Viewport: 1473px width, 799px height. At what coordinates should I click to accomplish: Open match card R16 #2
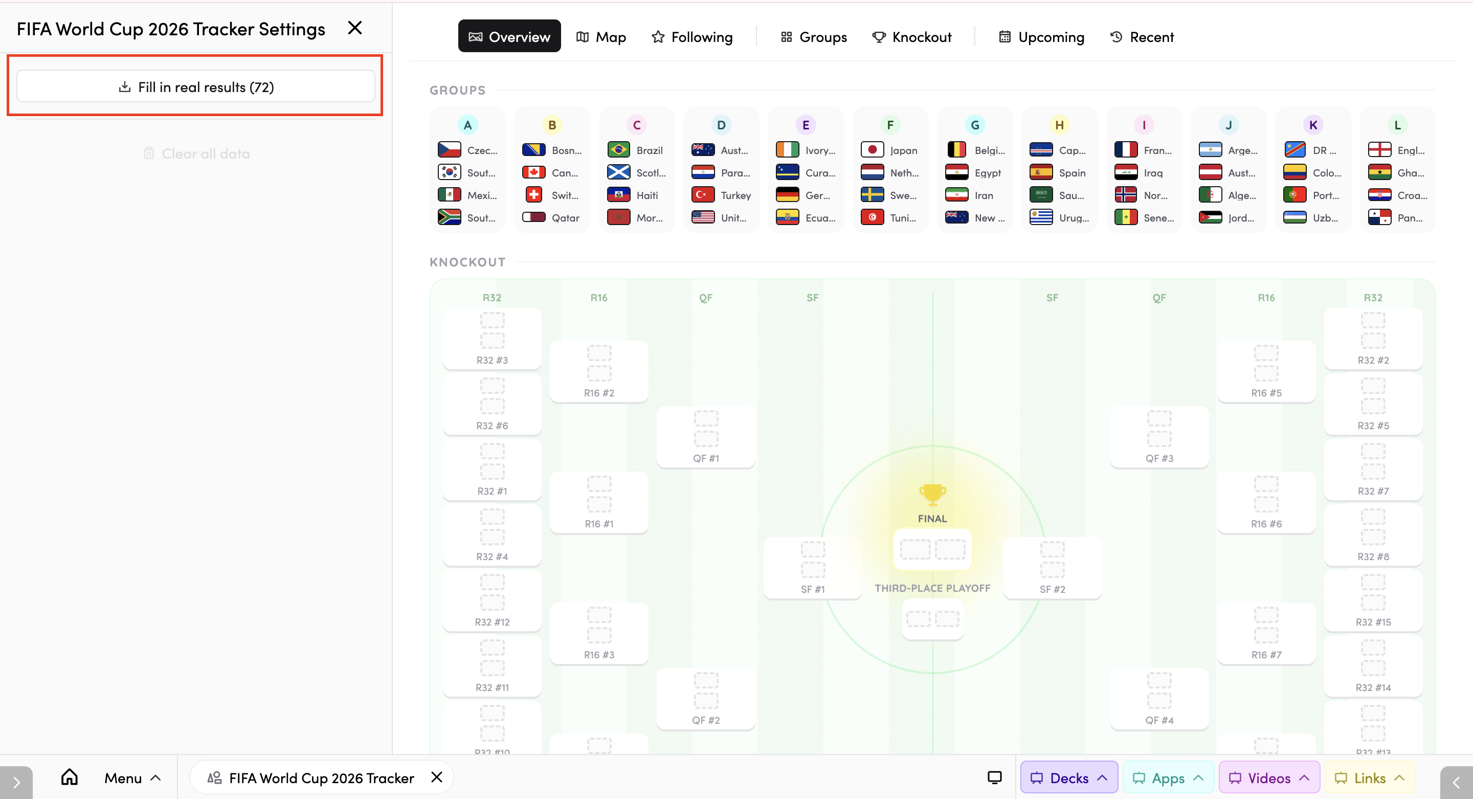pyautogui.click(x=599, y=372)
